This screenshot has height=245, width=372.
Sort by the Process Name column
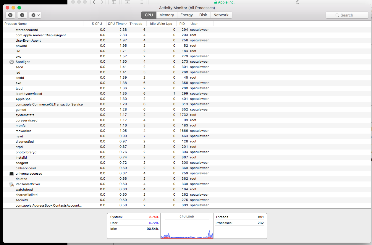(x=43, y=24)
